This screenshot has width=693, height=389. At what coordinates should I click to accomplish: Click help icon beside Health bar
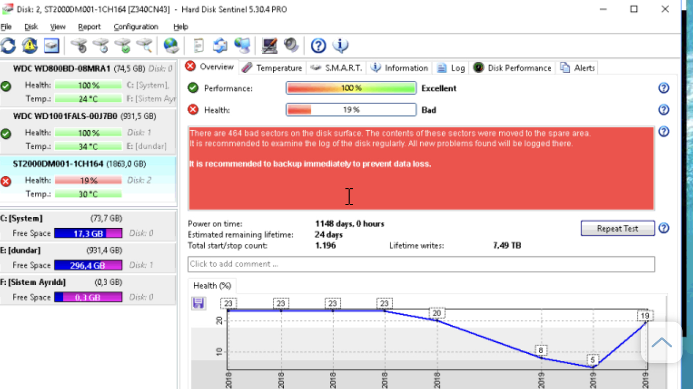(x=663, y=110)
